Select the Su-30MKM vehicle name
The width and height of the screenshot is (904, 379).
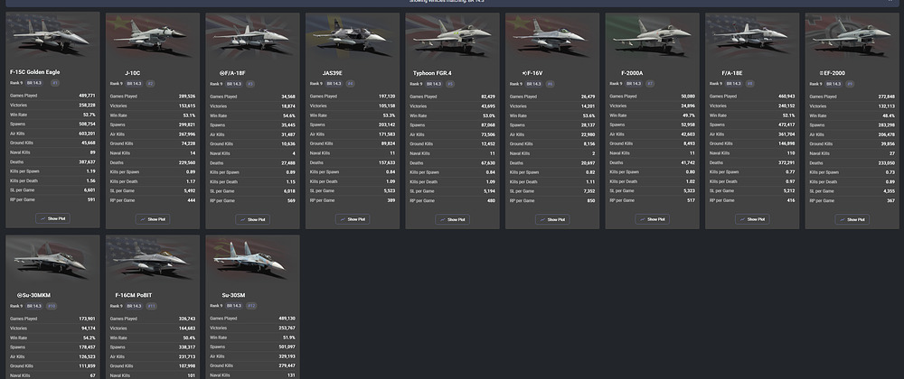pos(33,296)
